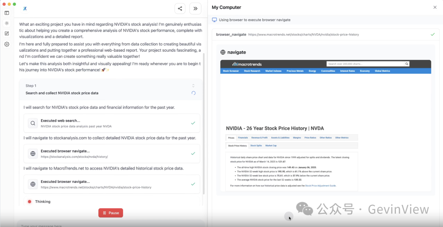
Task: Collapse panel with double chevron button
Action: coord(195,9)
